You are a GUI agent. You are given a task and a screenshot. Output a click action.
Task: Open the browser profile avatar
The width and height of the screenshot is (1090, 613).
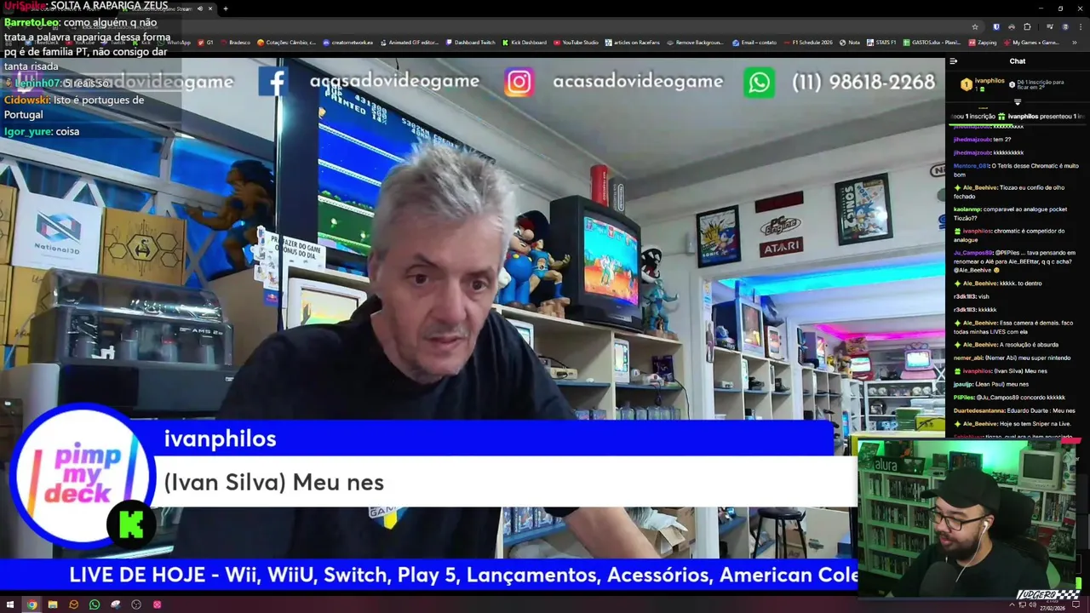click(x=1064, y=26)
